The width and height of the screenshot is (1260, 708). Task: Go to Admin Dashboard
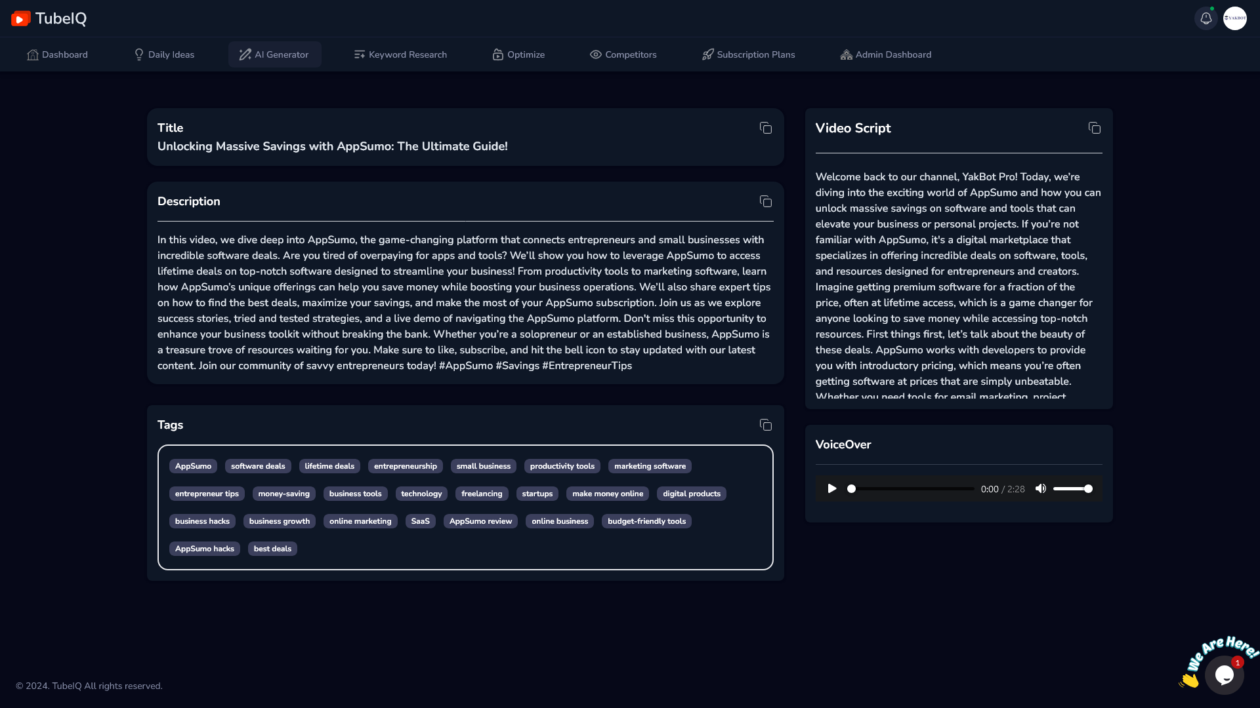[x=885, y=54]
